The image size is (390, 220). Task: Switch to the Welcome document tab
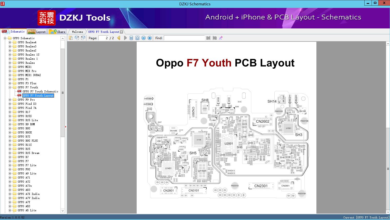[x=77, y=32]
